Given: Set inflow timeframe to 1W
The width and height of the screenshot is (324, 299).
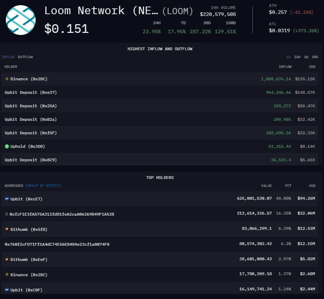Looking at the screenshot, I should pos(306,57).
